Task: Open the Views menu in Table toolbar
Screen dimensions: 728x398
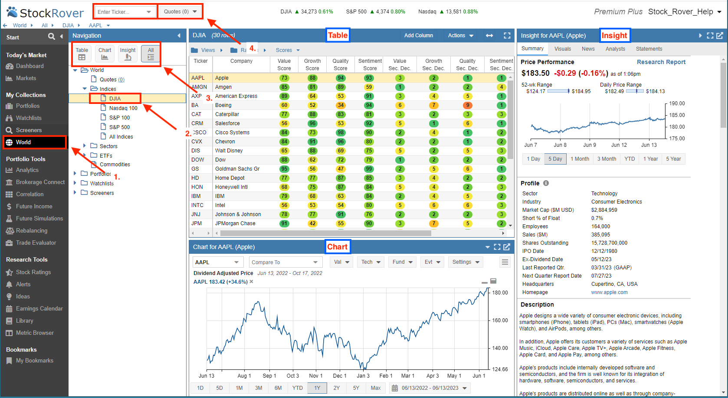Action: point(207,50)
